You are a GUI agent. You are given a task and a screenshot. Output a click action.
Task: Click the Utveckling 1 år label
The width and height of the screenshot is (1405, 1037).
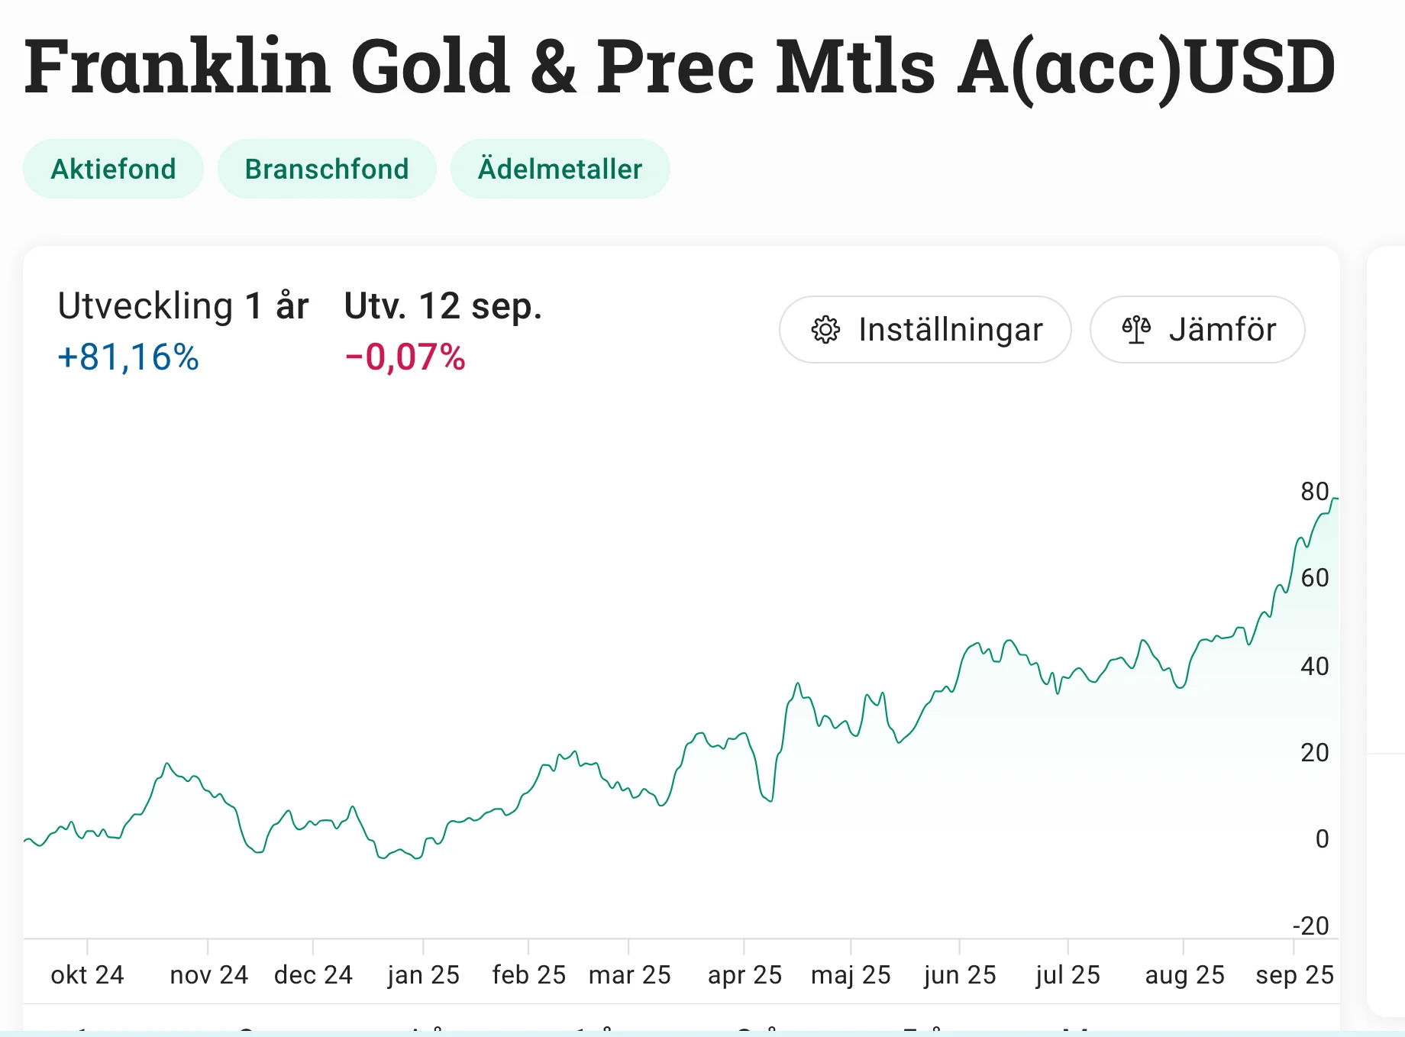pyautogui.click(x=183, y=306)
